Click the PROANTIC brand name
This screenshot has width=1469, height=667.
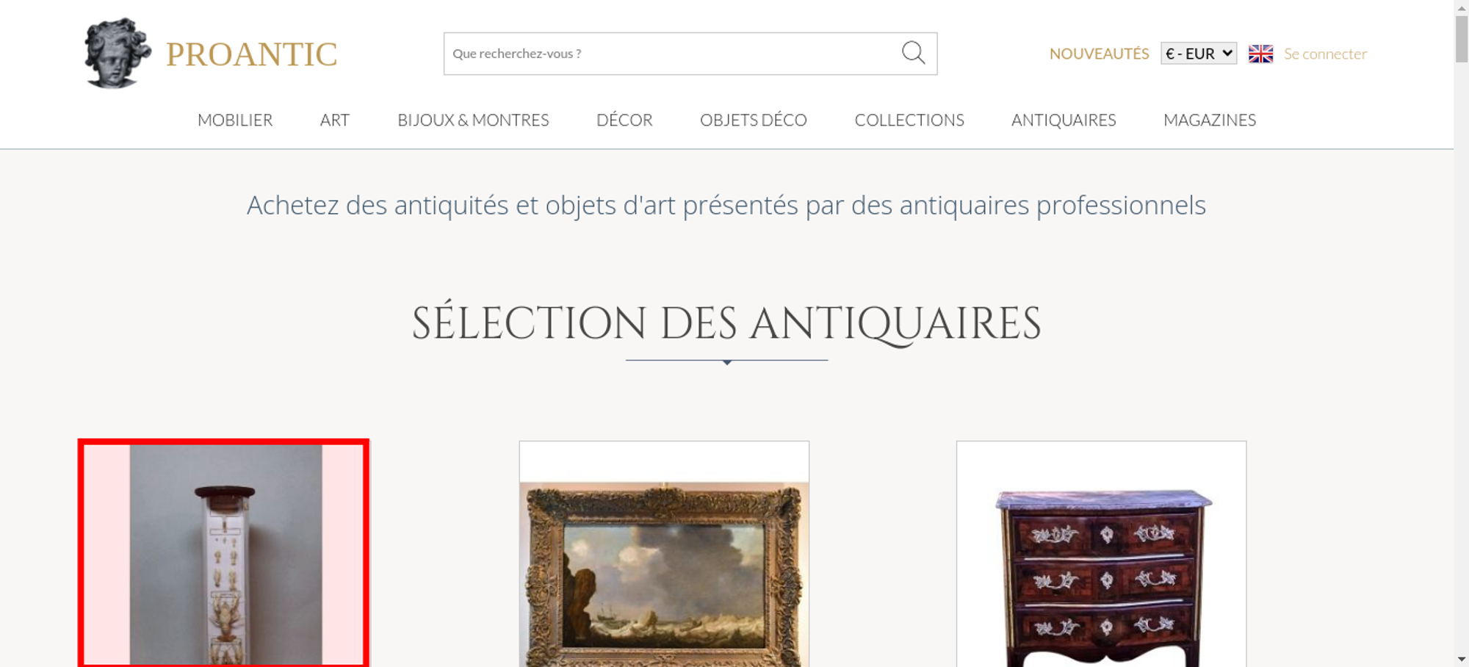pyautogui.click(x=251, y=54)
